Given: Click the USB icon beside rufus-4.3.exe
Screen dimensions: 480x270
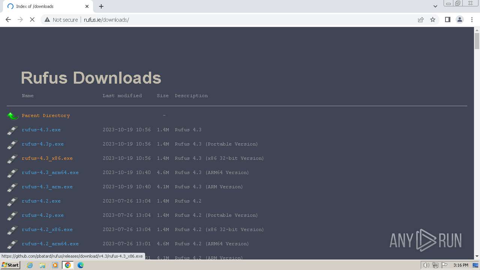Looking at the screenshot, I should 12,130.
